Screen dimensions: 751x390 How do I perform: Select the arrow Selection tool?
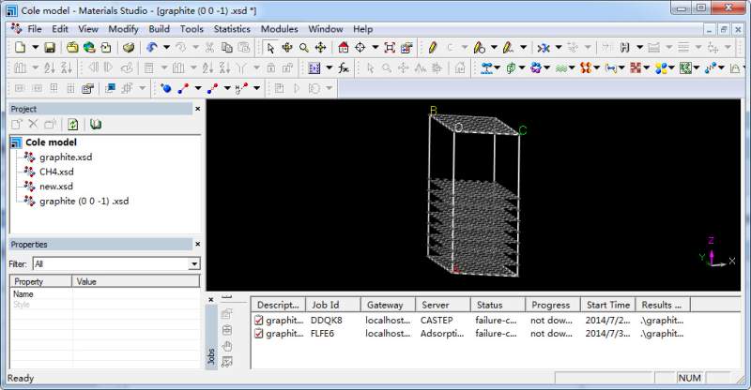270,48
